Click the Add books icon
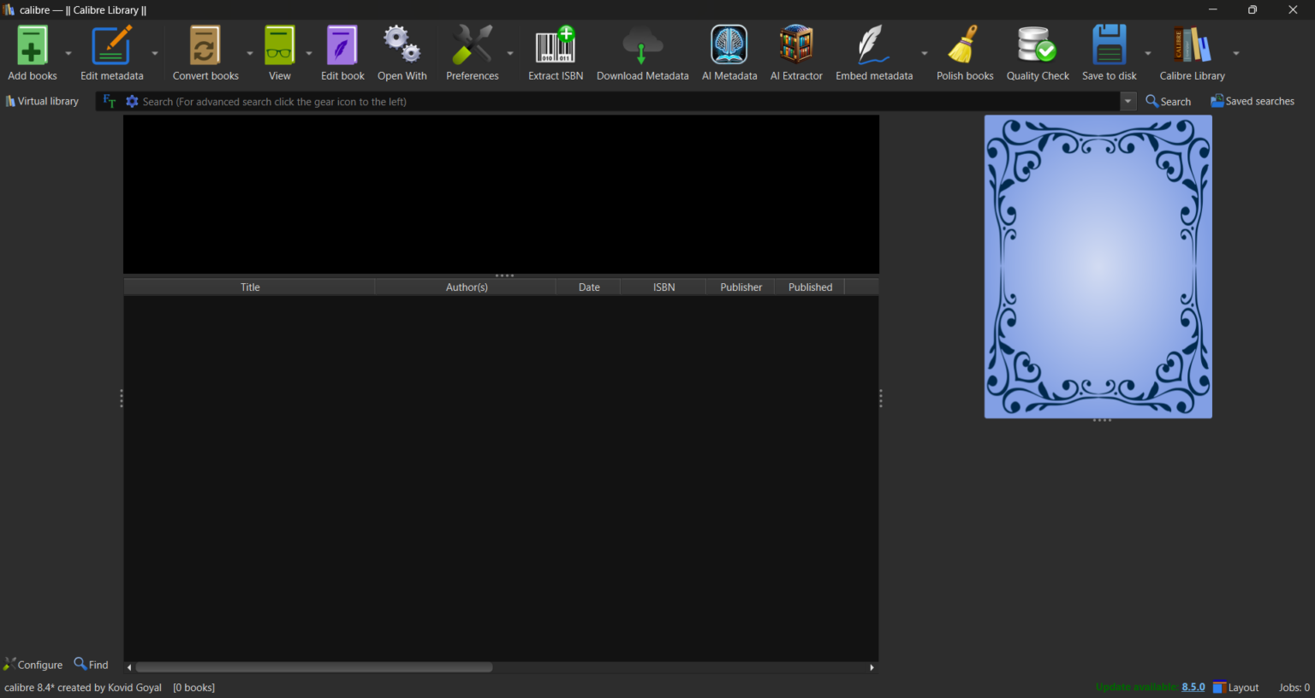 (x=32, y=45)
